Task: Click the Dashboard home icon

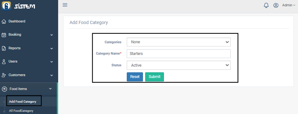Action: [x=4, y=21]
